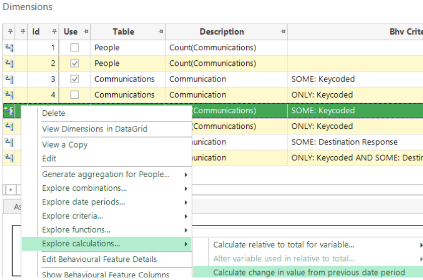Click the pin icon in the Use column header

pos(86,31)
